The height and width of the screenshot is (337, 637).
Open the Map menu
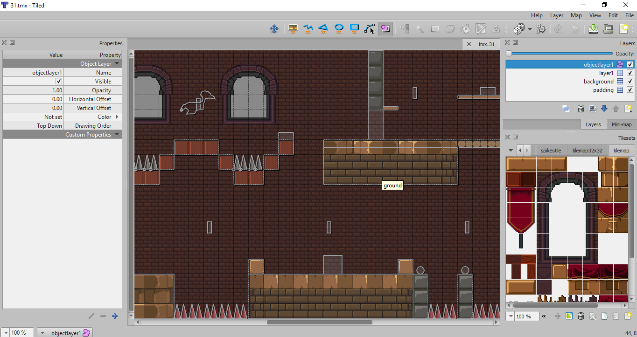[x=576, y=15]
